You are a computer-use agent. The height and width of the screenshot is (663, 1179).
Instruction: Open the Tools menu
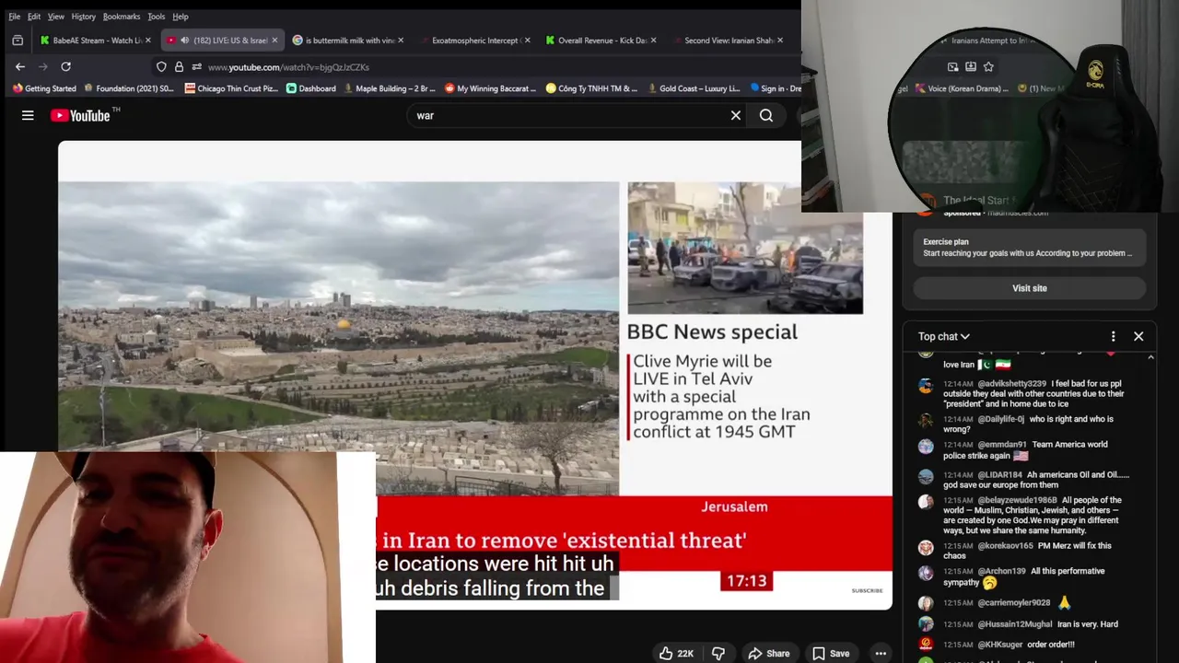(x=157, y=17)
